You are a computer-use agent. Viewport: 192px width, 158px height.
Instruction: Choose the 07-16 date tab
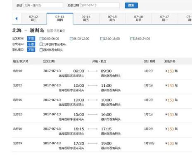pyautogui.click(x=139, y=19)
